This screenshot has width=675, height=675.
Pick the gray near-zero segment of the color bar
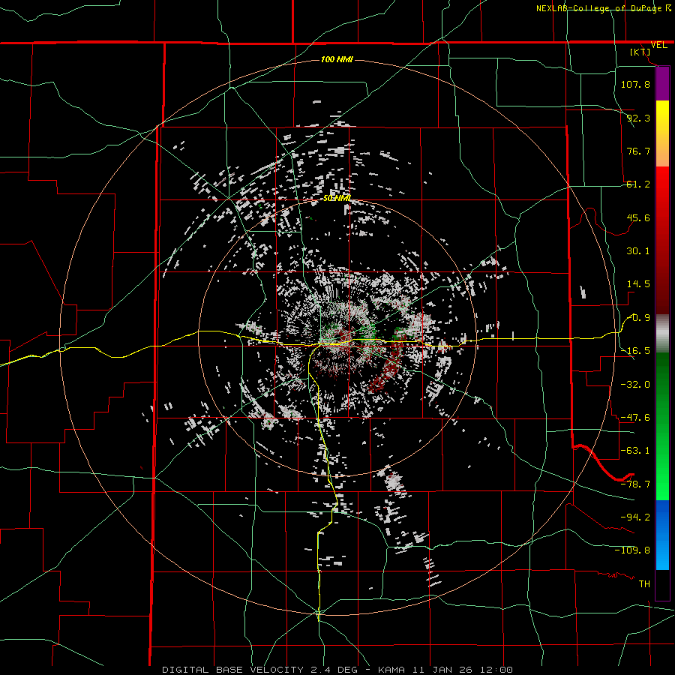[662, 334]
